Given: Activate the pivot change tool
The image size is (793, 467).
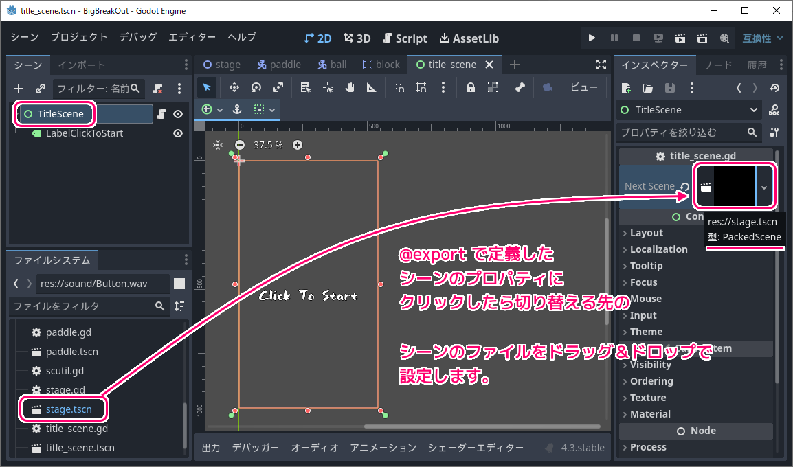Looking at the screenshot, I should 328,87.
